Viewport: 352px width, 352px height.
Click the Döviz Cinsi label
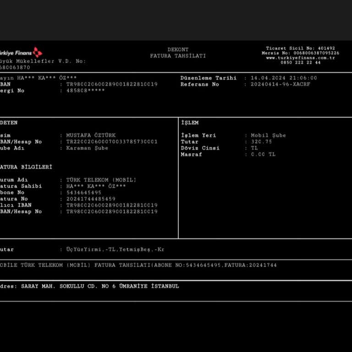[200, 148]
